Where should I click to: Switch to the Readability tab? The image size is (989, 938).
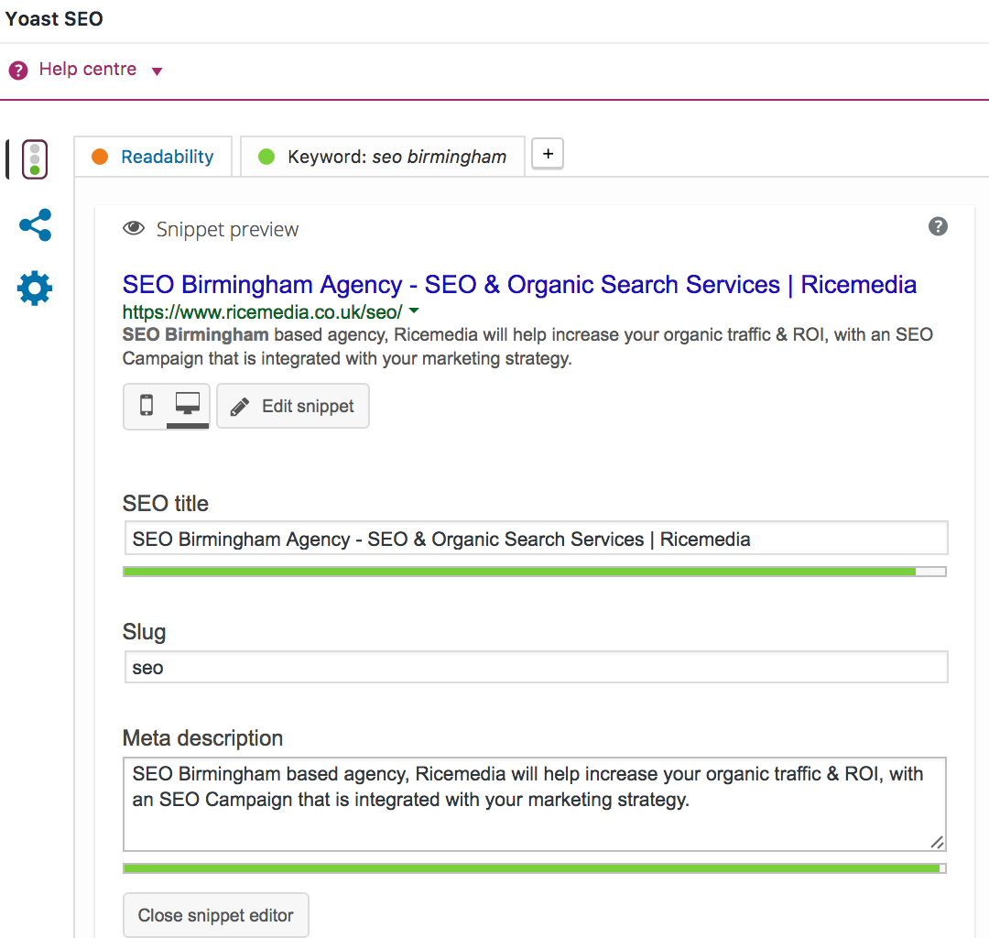[x=153, y=157]
